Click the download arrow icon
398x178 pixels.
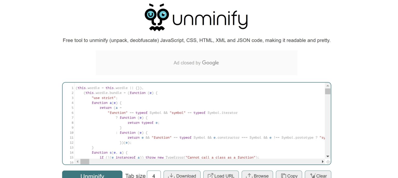(x=171, y=176)
